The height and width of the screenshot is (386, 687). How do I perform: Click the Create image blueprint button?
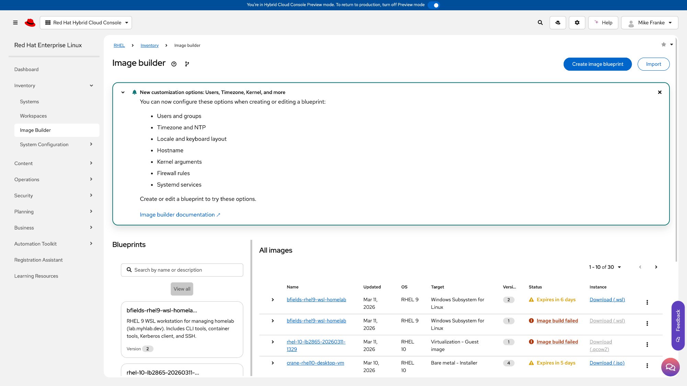(x=597, y=64)
